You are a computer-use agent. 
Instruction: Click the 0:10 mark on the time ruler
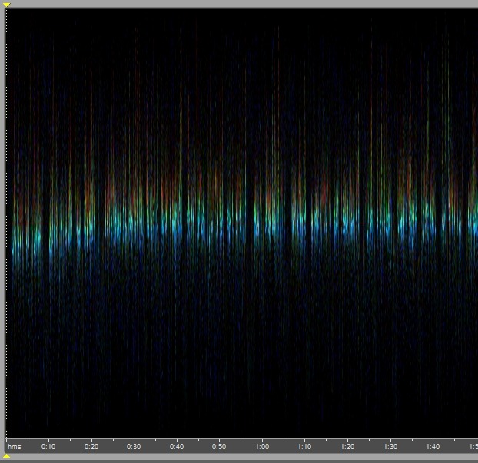[48, 447]
